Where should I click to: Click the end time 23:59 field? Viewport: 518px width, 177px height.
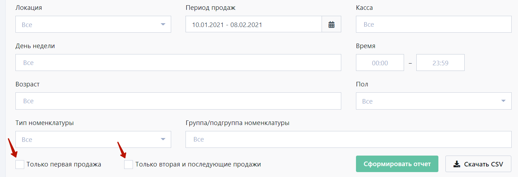click(x=440, y=63)
